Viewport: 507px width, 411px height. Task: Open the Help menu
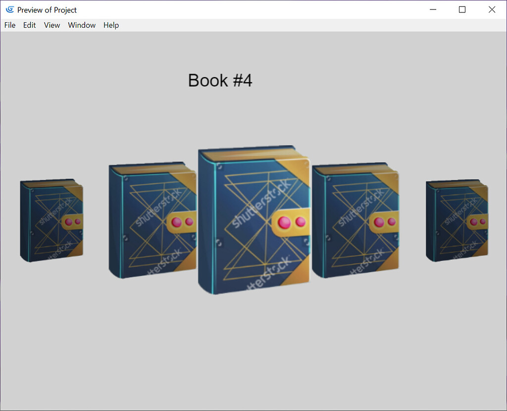[x=111, y=25]
